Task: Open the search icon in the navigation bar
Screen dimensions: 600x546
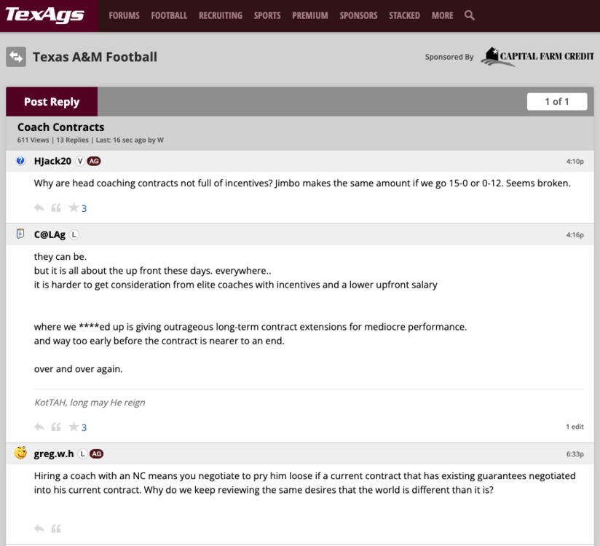Action: (x=470, y=15)
